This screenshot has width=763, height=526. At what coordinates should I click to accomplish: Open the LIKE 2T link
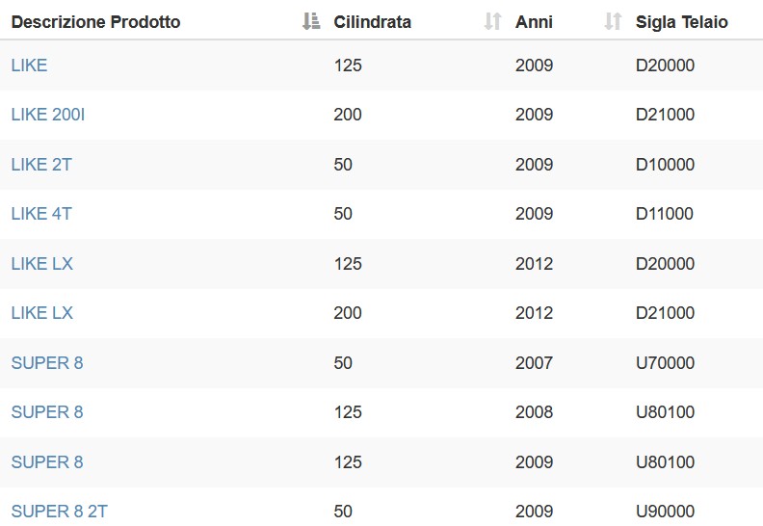[x=41, y=165]
